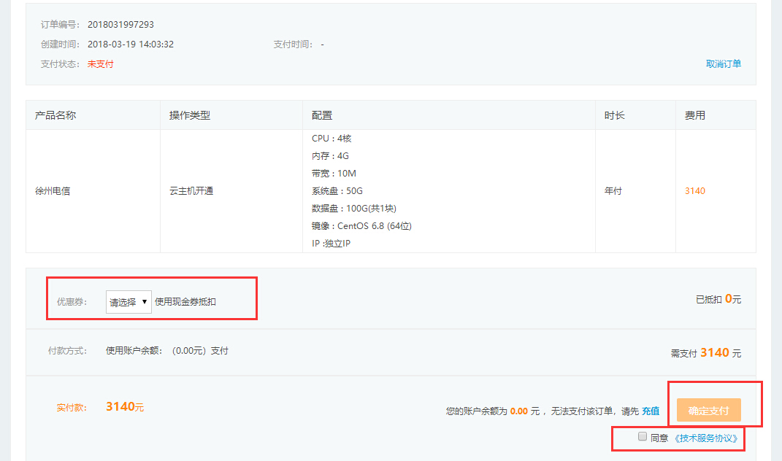The height and width of the screenshot is (461, 782).
Task: Click the 带宽：10M configuration line
Action: click(x=334, y=174)
